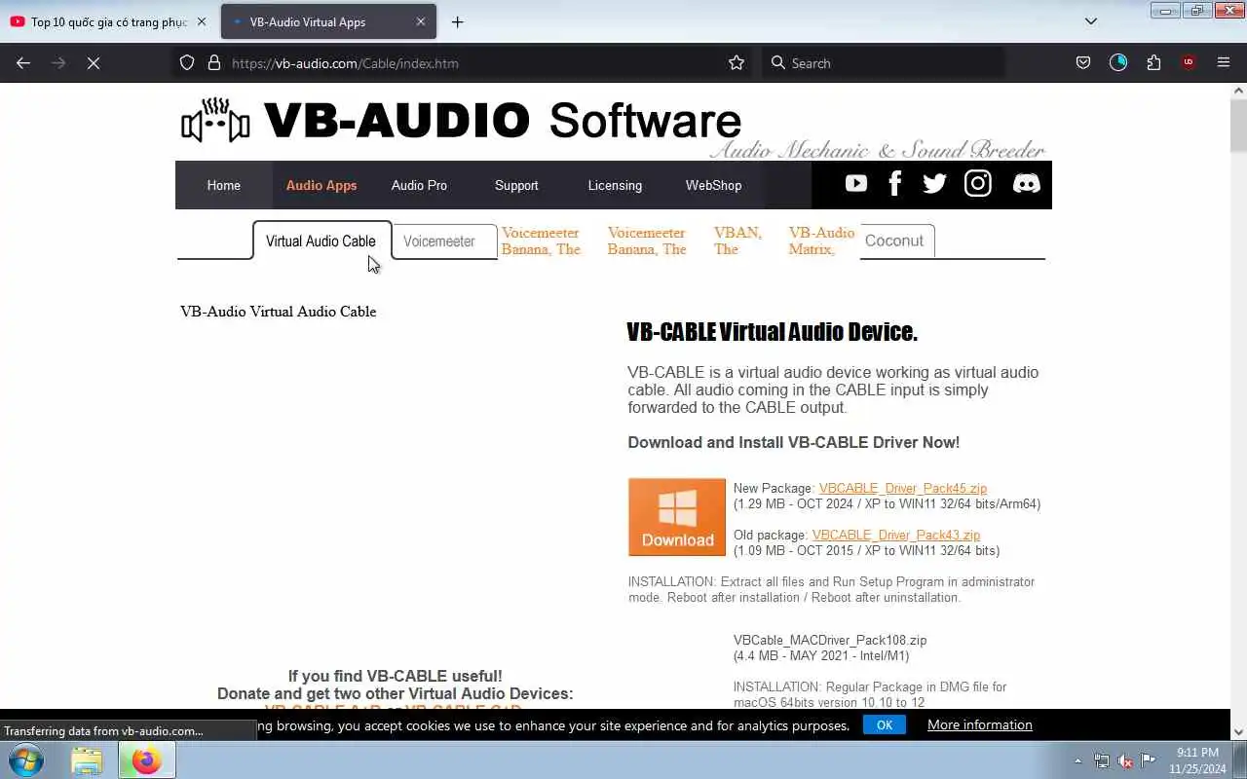
Task: Switch to the Top 10 quốc gia browser tab
Action: (x=109, y=21)
